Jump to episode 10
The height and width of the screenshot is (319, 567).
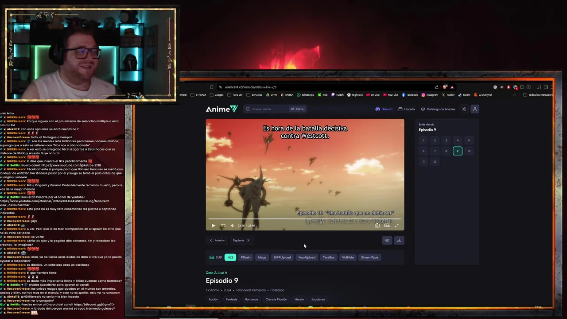[469, 151]
